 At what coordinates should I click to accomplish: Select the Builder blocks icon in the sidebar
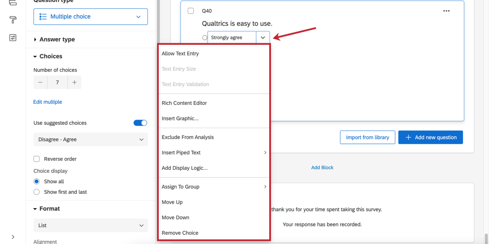click(13, 3)
